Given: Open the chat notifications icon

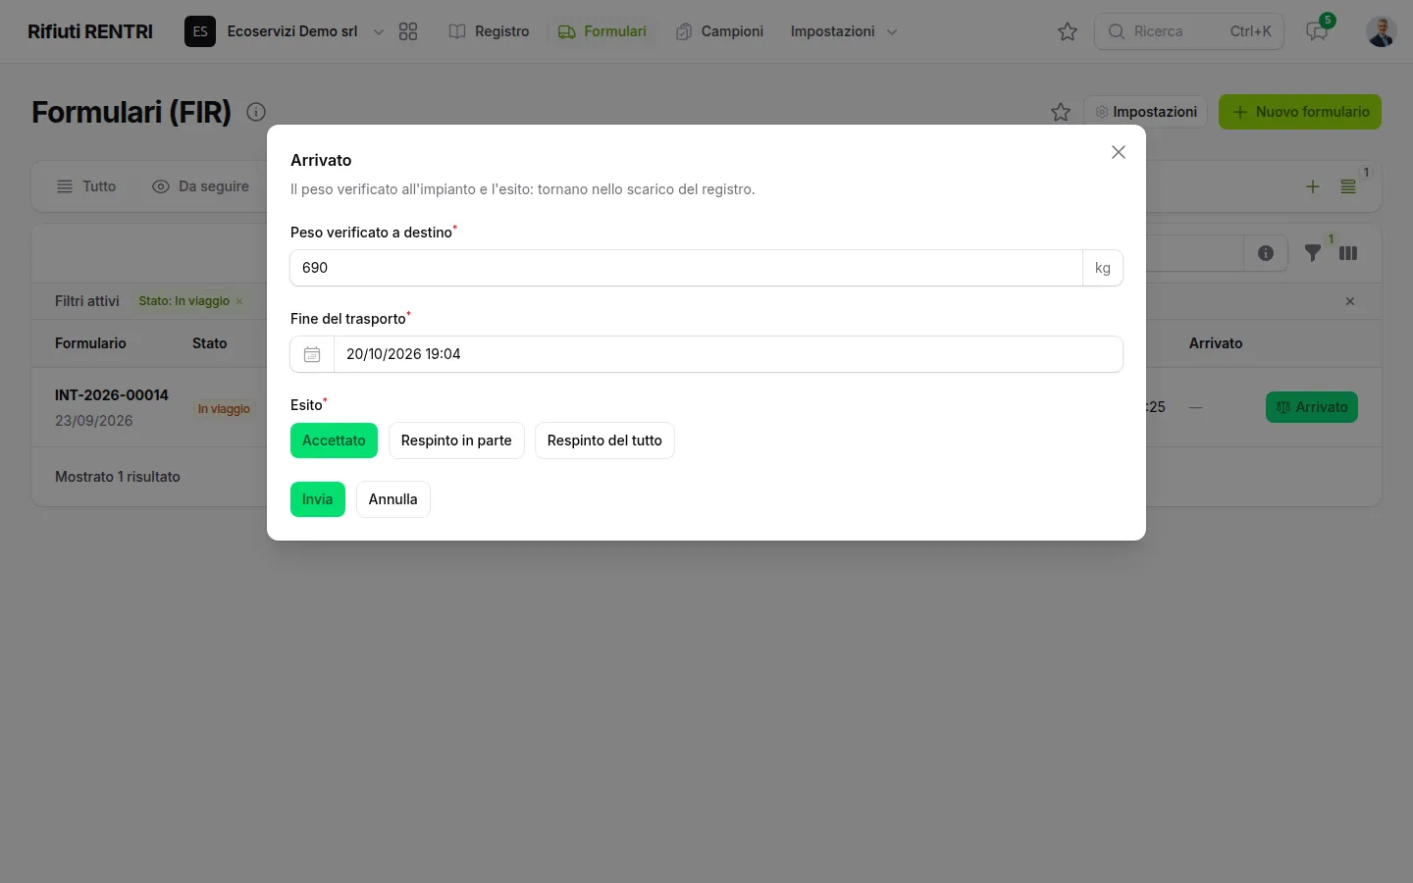Looking at the screenshot, I should (1317, 31).
